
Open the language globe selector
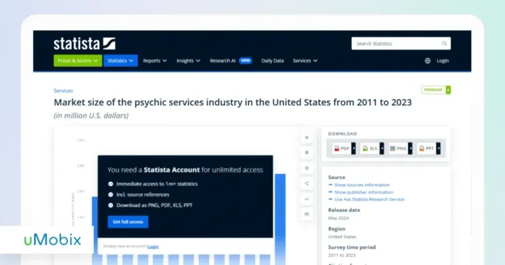(x=427, y=61)
